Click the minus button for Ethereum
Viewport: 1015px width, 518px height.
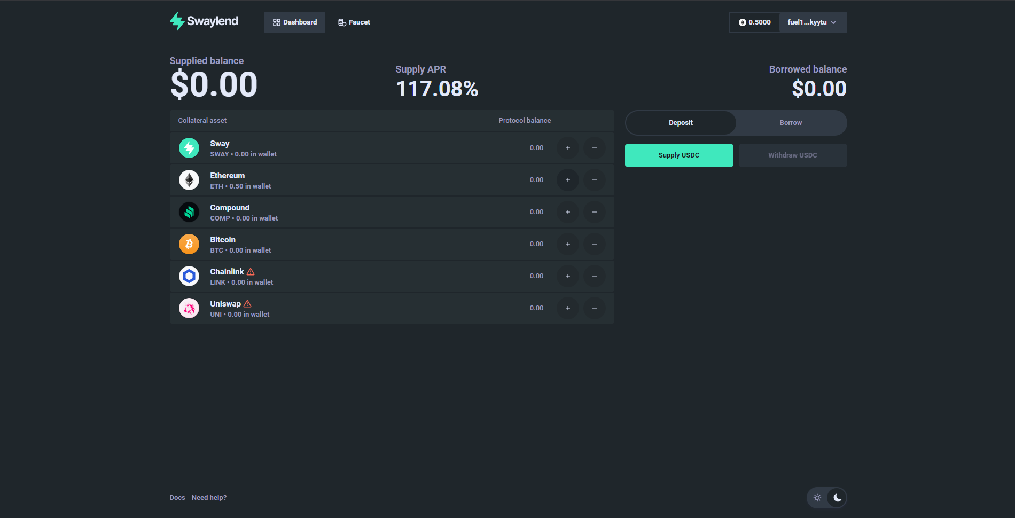click(x=595, y=180)
